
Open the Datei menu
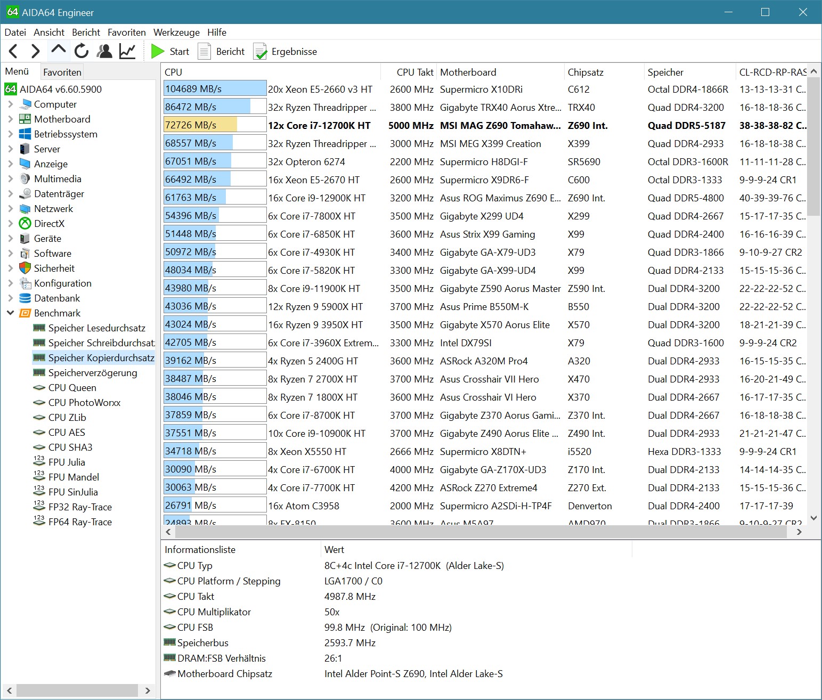(15, 32)
